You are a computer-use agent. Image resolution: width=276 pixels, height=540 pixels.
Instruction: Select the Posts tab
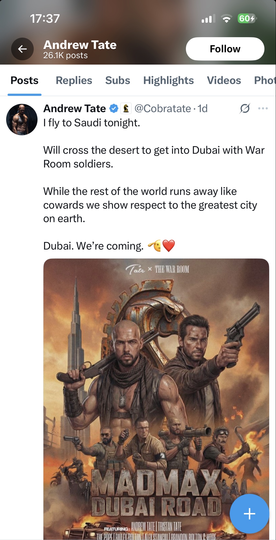(x=25, y=80)
